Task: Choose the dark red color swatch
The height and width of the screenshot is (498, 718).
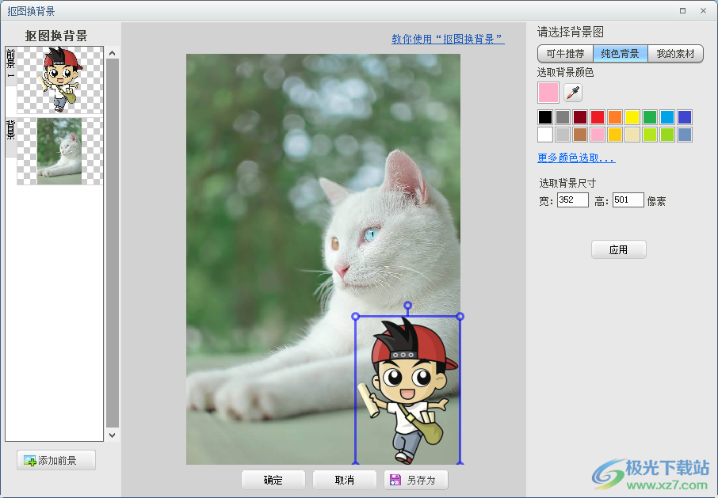Action: 580,117
